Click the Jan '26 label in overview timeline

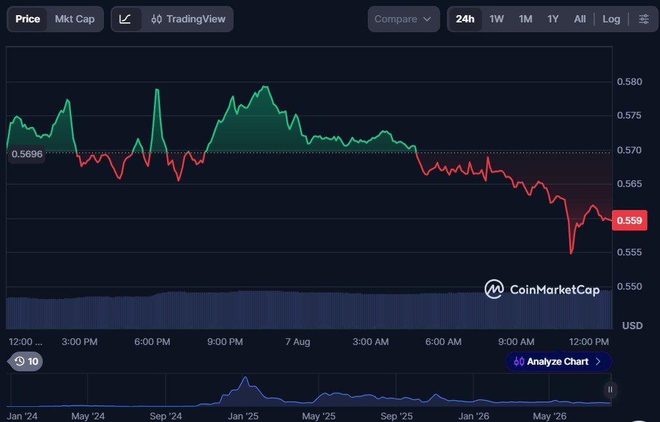coord(474,416)
